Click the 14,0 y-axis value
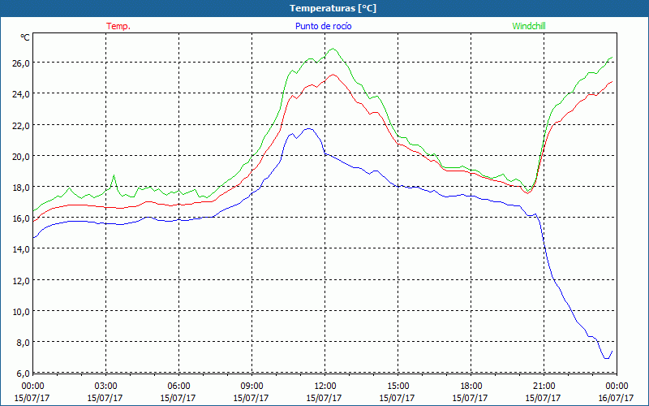The width and height of the screenshot is (649, 406). tap(22, 249)
